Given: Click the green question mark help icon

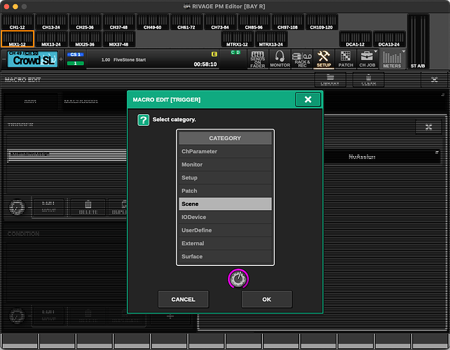Looking at the screenshot, I should [143, 120].
